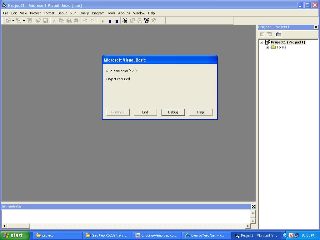Open the Query menu
This screenshot has width=320, height=240.
tap(84, 13)
